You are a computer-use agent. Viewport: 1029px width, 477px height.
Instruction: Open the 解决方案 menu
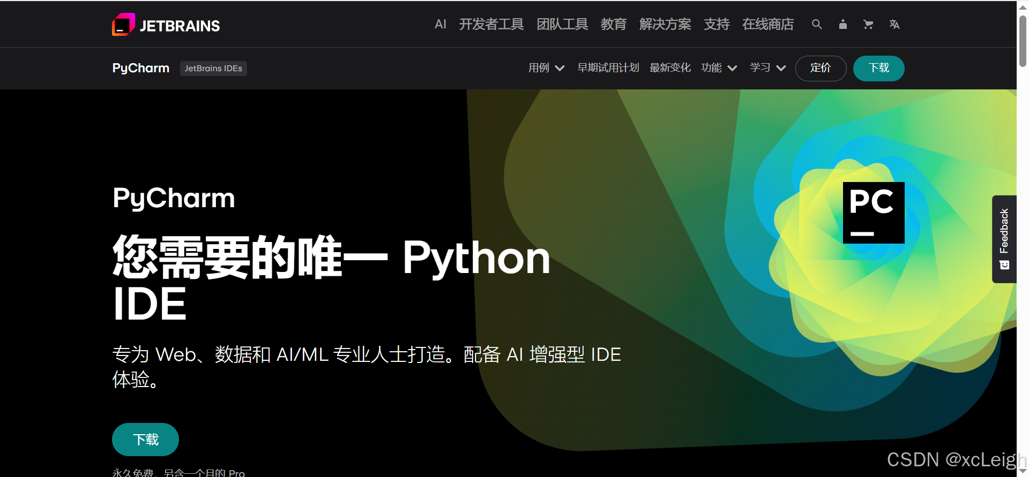pos(665,24)
